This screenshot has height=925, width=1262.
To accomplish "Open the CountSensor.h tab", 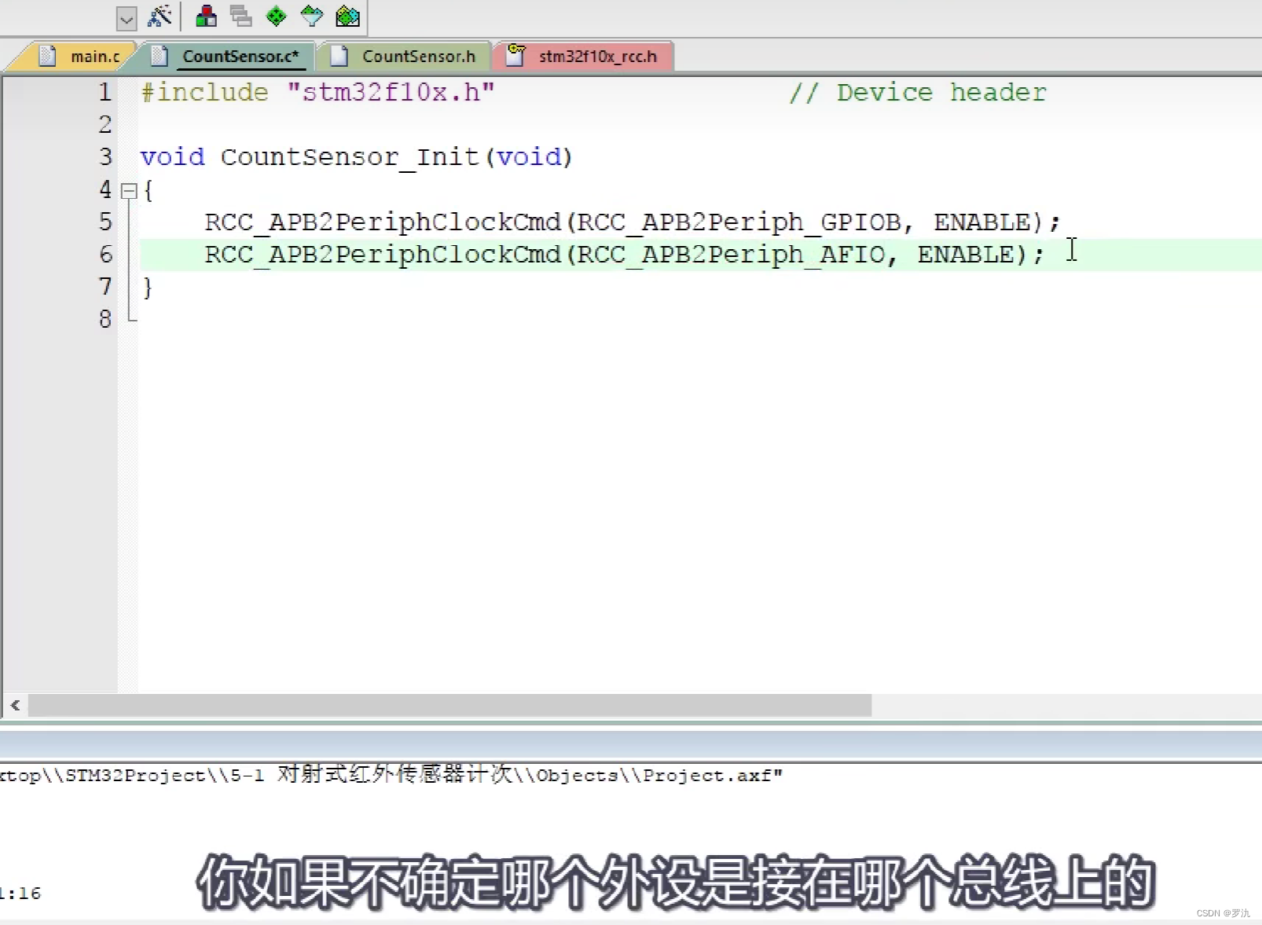I will click(x=416, y=56).
